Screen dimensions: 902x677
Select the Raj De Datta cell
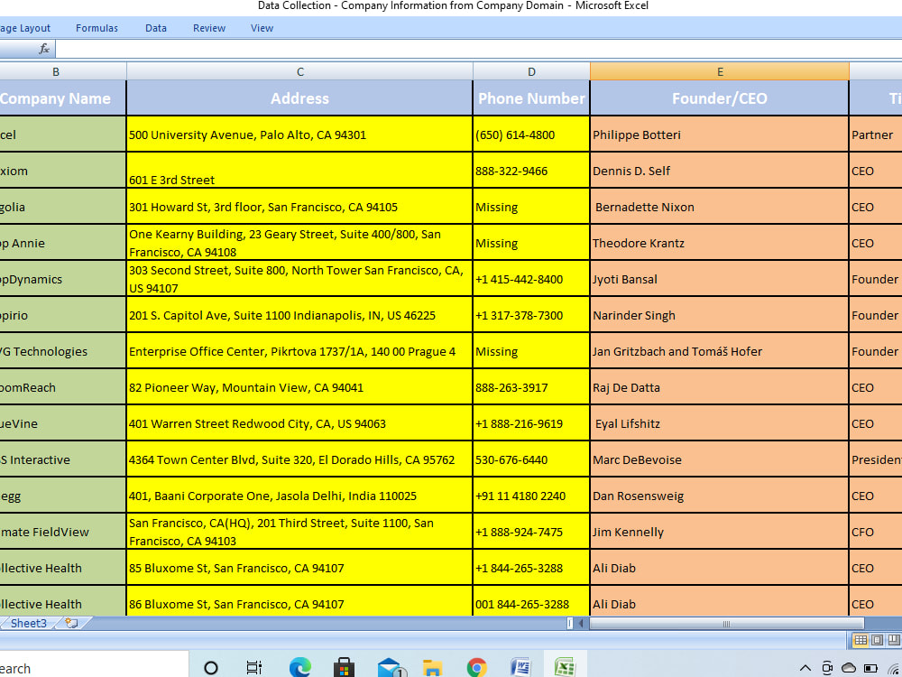pos(720,387)
